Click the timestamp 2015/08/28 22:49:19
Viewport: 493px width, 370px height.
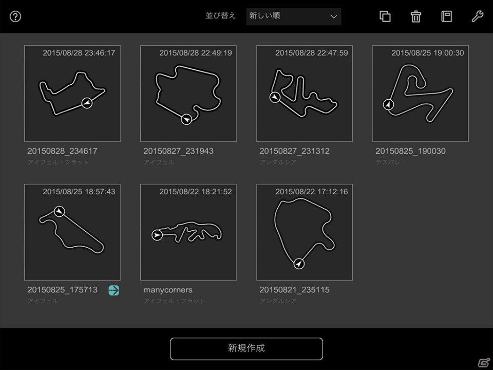pyautogui.click(x=195, y=53)
